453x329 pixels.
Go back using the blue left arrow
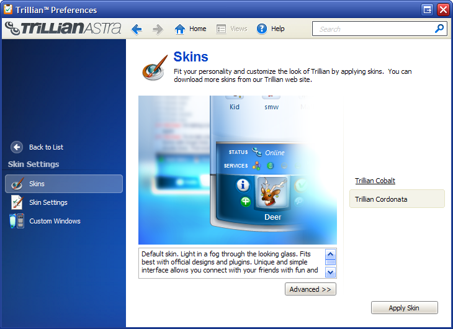point(137,29)
